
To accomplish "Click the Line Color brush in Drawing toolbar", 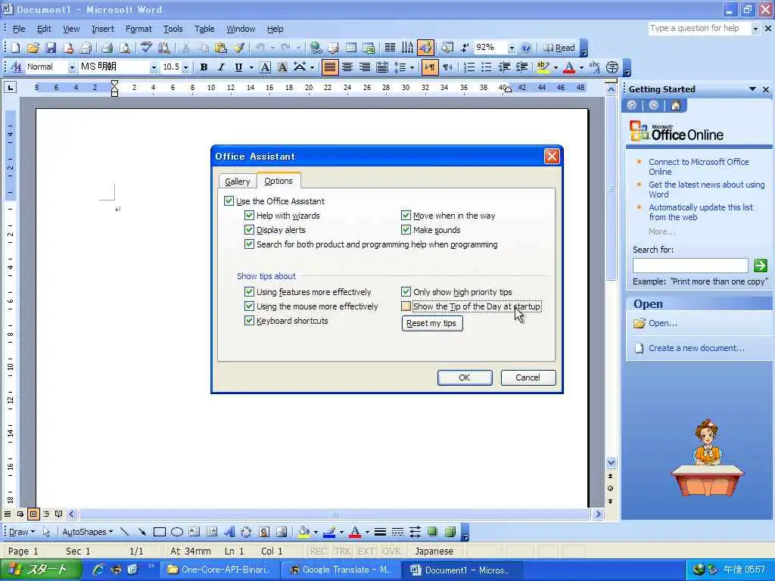I will point(329,532).
